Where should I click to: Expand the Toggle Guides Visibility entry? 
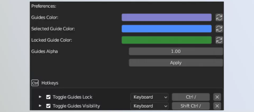(40, 106)
